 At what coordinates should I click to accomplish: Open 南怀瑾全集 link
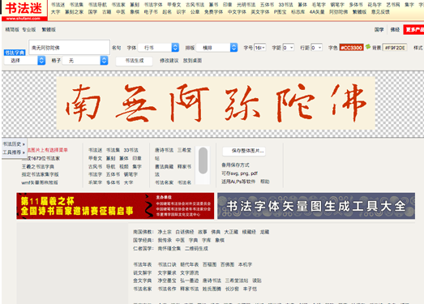tap(169, 248)
